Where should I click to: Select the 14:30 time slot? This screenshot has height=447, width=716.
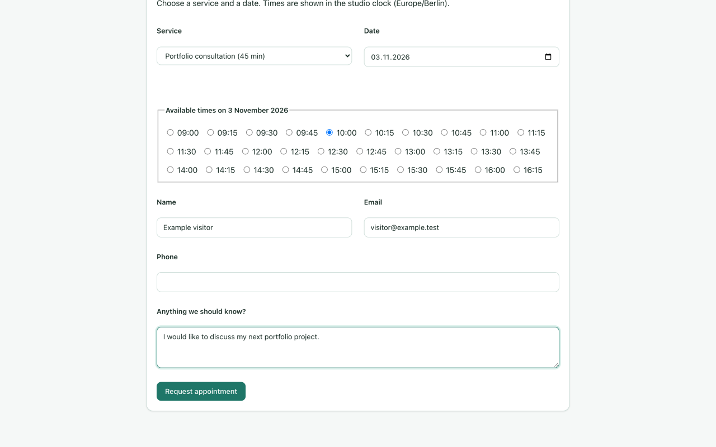pyautogui.click(x=247, y=170)
